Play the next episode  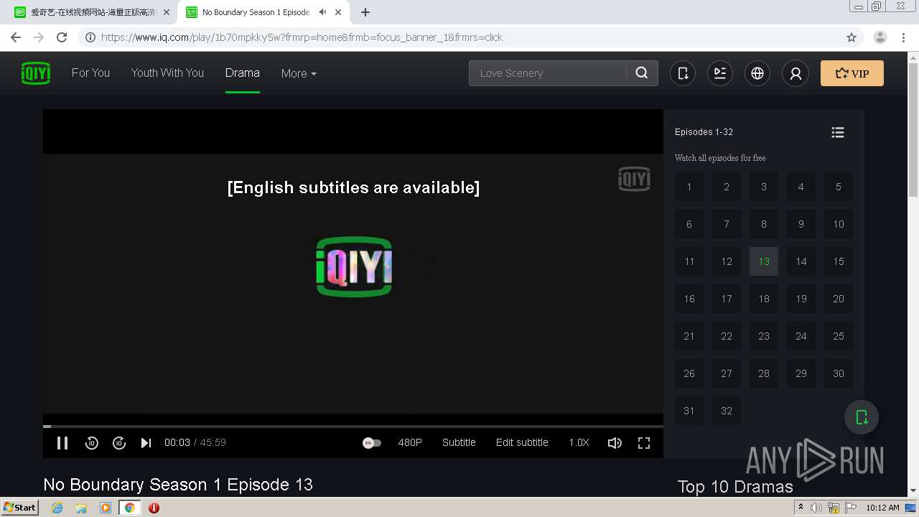(x=146, y=443)
